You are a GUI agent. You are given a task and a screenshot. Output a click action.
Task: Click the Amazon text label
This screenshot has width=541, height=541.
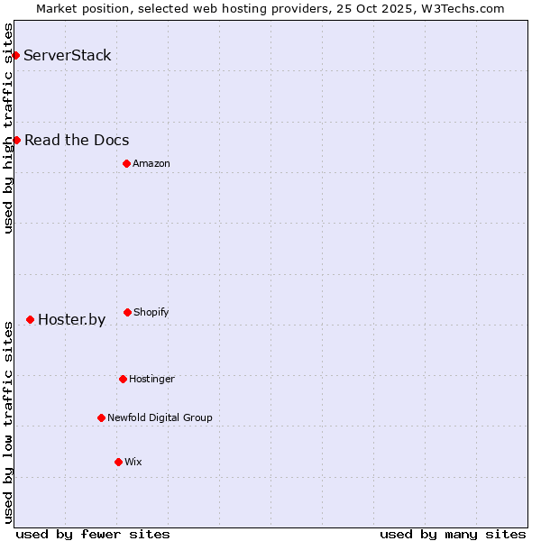point(151,163)
